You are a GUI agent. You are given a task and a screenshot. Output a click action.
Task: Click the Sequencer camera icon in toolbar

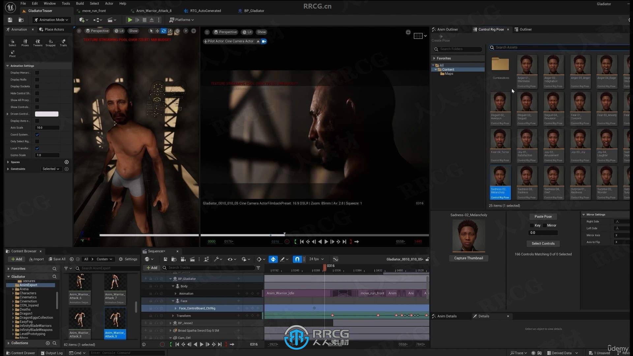[183, 259]
